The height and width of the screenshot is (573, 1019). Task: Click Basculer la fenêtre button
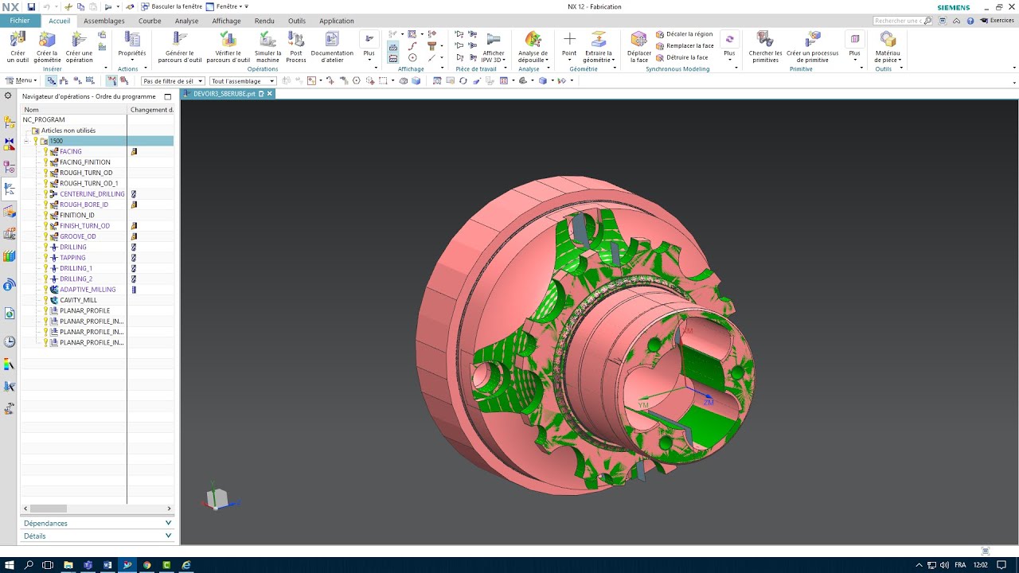coord(171,6)
